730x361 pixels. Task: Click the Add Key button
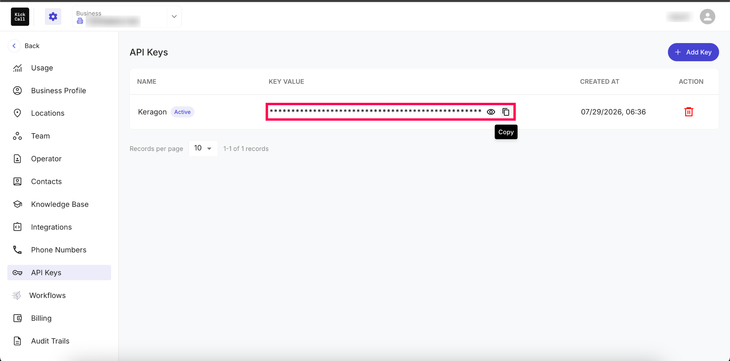coord(693,52)
